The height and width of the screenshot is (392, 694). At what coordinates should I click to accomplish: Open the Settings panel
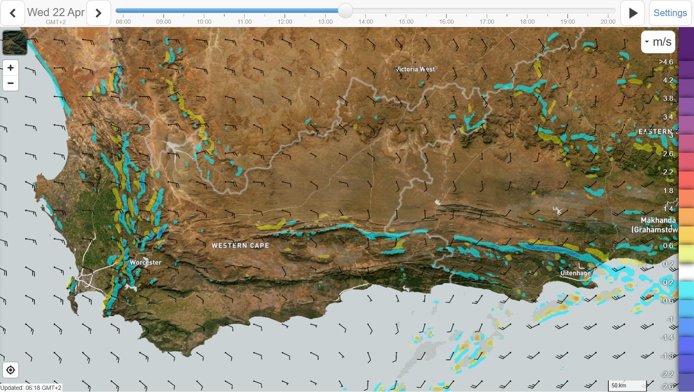pos(670,13)
